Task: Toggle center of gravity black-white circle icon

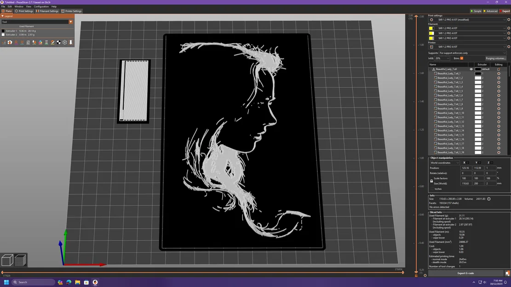Action: click(59, 42)
